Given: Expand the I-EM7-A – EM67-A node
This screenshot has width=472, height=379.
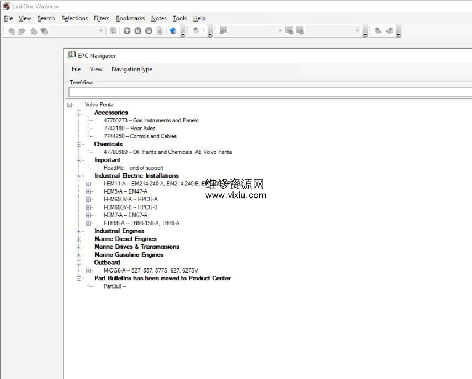Looking at the screenshot, I should (x=88, y=215).
